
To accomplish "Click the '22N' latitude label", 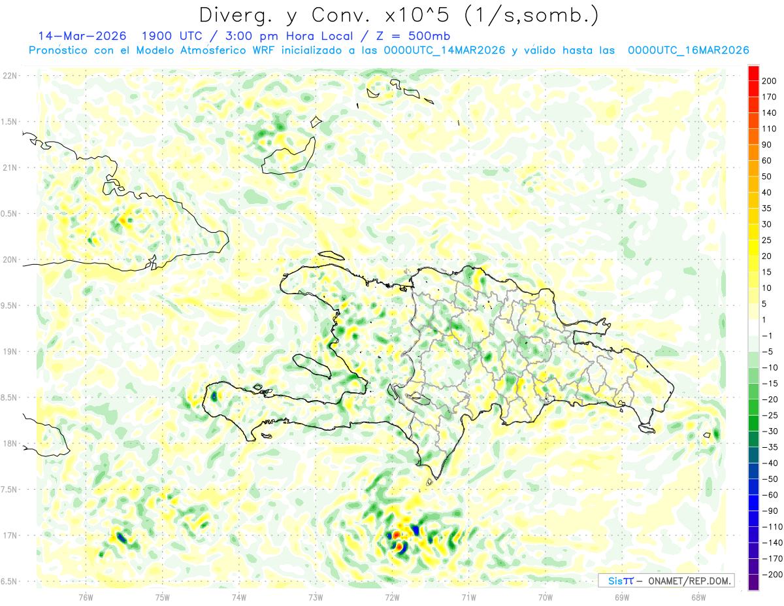I will (9, 76).
